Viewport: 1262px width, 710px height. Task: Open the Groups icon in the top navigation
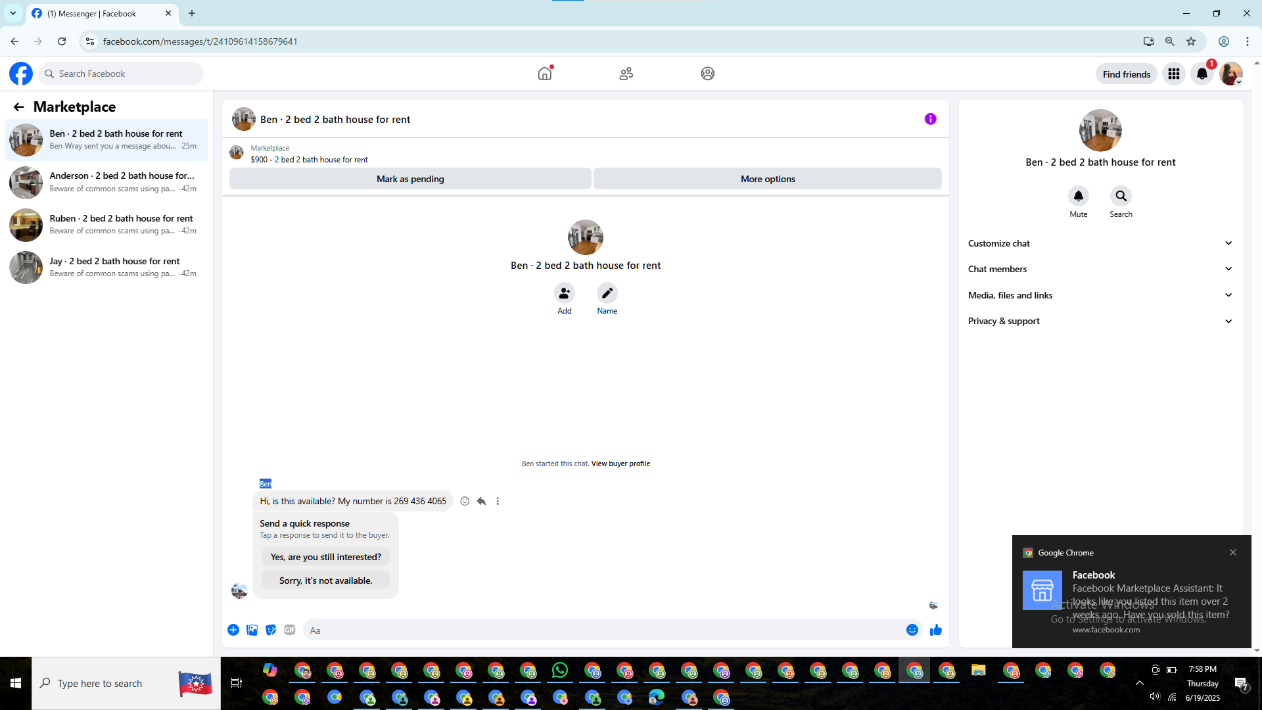(708, 74)
